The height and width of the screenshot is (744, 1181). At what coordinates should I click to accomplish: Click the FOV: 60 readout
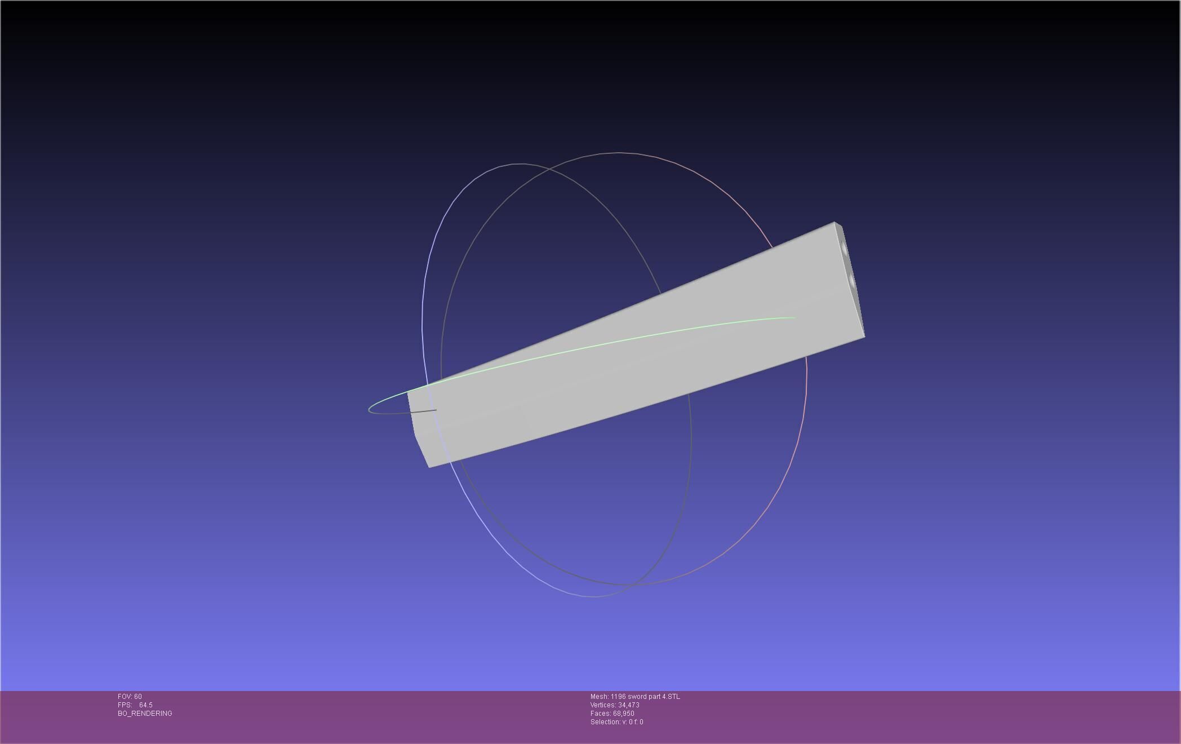pos(130,697)
